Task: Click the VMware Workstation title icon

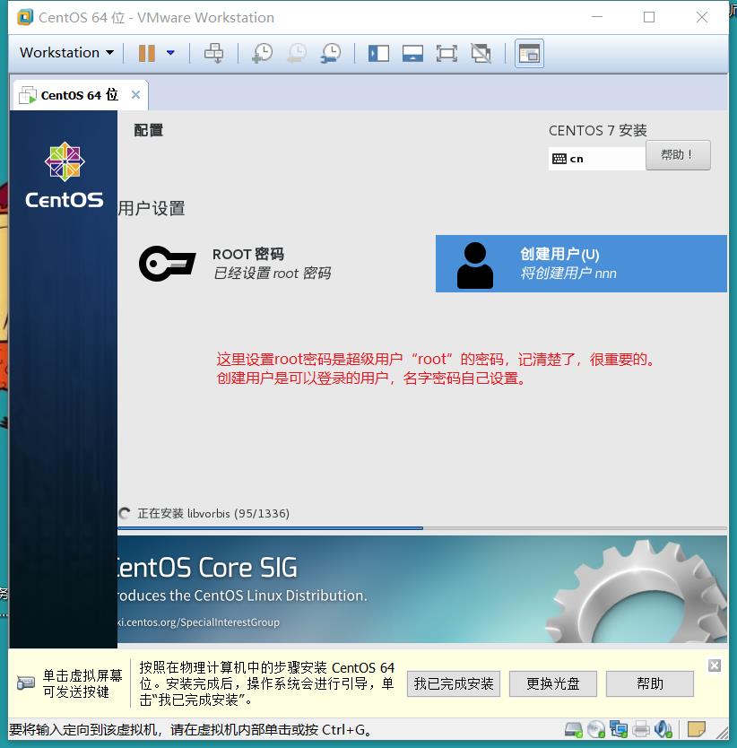Action: click(x=25, y=17)
